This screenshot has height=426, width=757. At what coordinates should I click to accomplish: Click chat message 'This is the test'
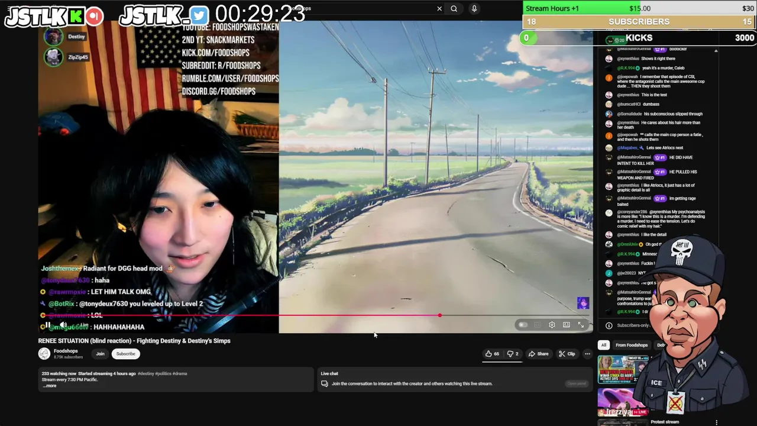click(x=654, y=95)
